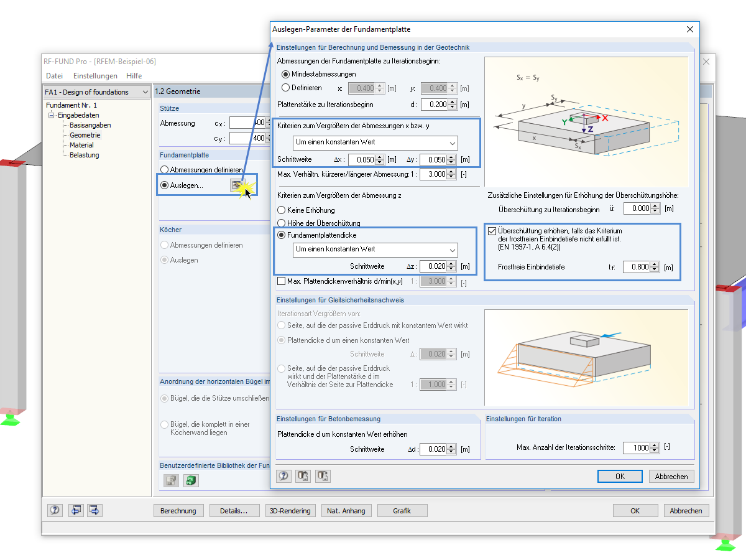Image resolution: width=746 pixels, height=560 pixels.
Task: Click stepper for Überschüttung zu Iterationsbeginn
Action: click(655, 209)
